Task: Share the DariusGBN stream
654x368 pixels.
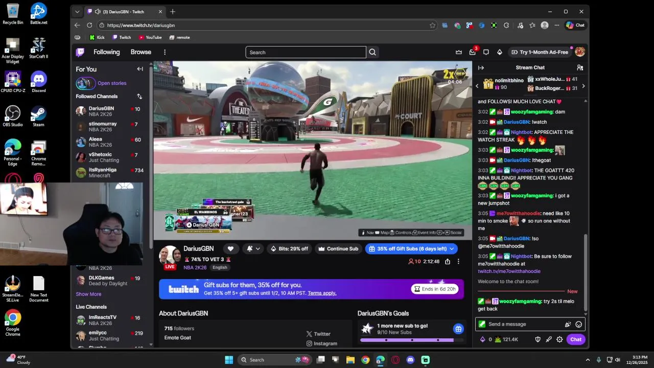Action: point(448,261)
